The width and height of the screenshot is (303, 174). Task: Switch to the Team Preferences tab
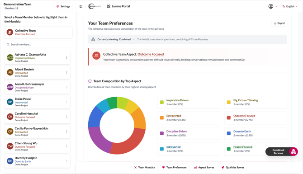point(174,167)
